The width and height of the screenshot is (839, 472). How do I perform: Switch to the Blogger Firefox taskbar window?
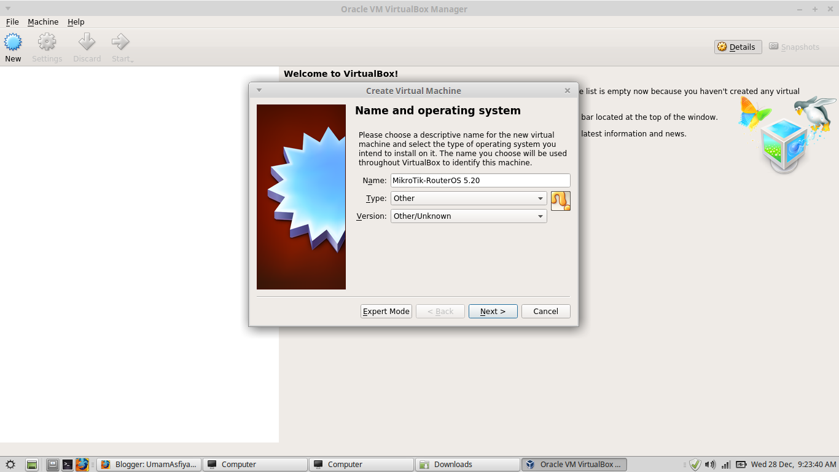point(149,465)
